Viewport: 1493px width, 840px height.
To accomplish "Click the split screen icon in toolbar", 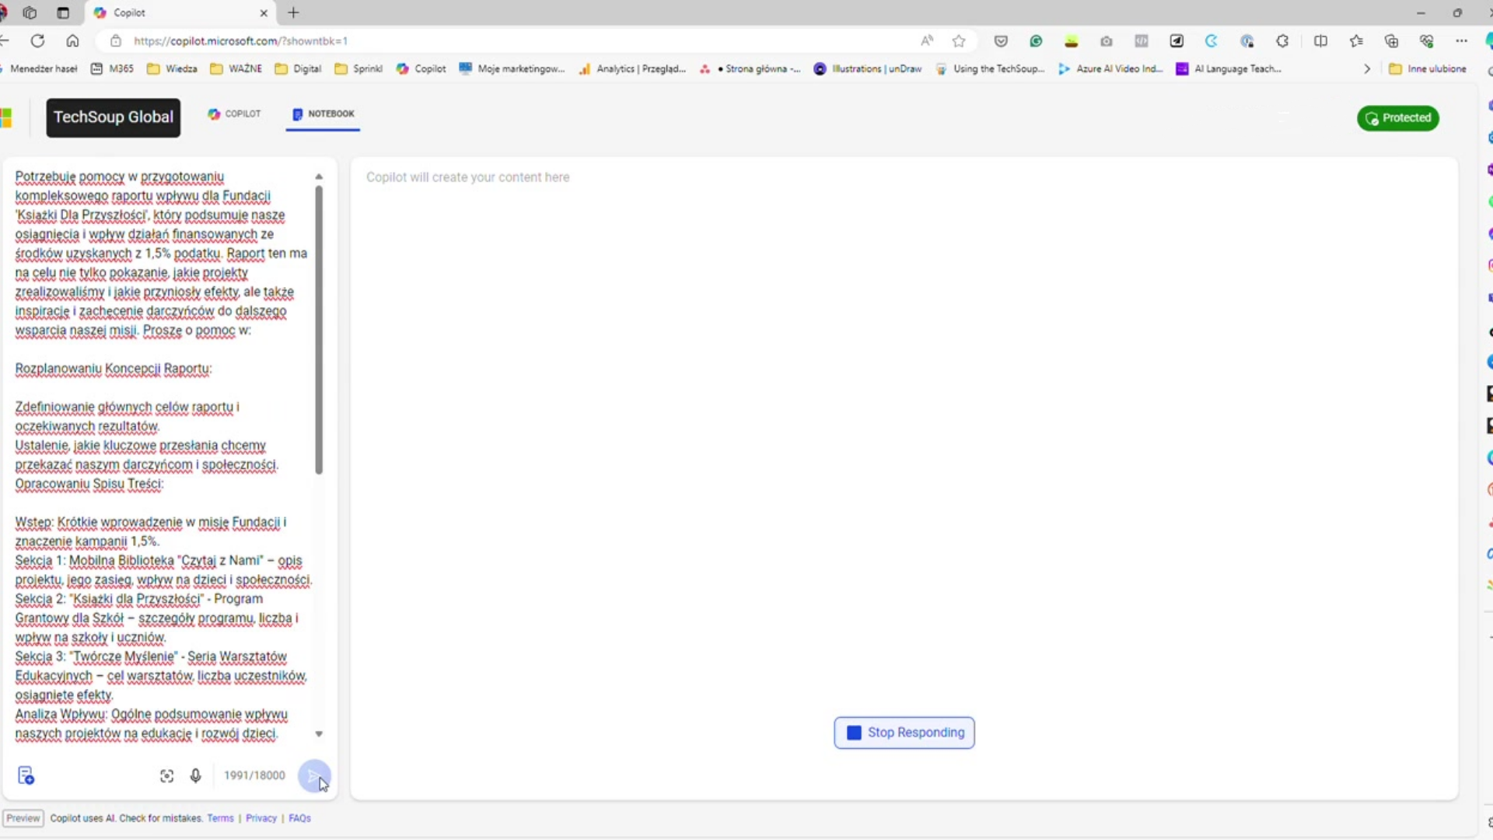I will pos(1320,41).
